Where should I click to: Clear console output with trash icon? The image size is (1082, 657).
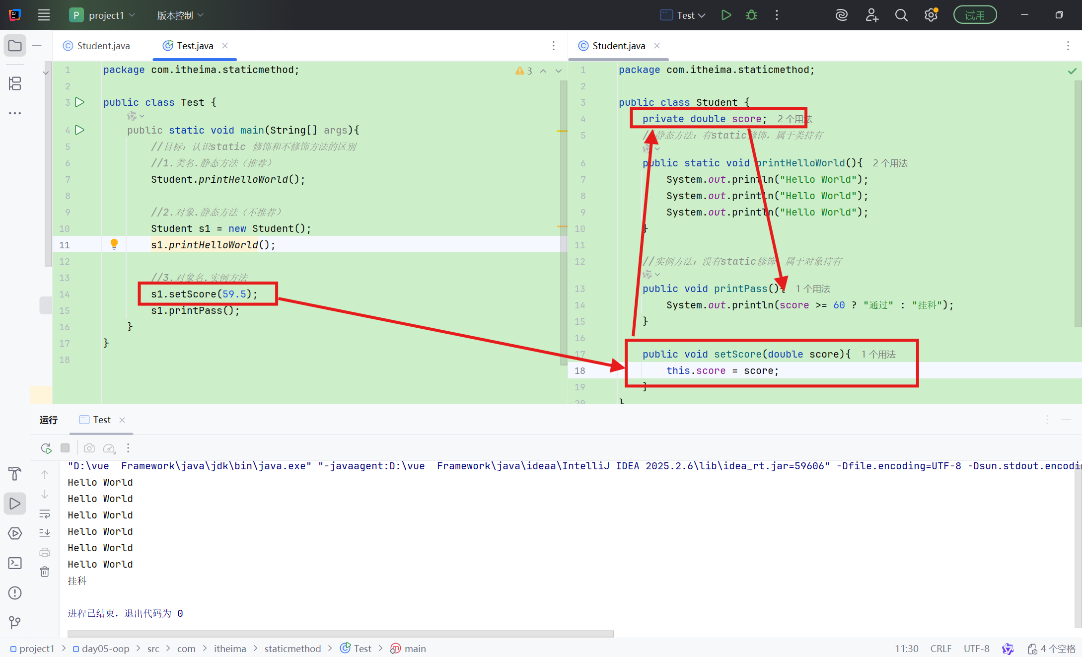pyautogui.click(x=45, y=572)
